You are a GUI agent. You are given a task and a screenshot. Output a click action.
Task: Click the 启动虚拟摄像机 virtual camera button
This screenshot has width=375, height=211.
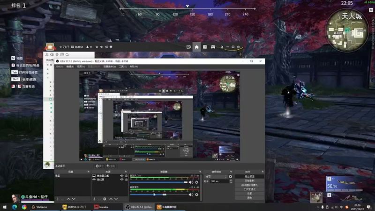(x=249, y=185)
